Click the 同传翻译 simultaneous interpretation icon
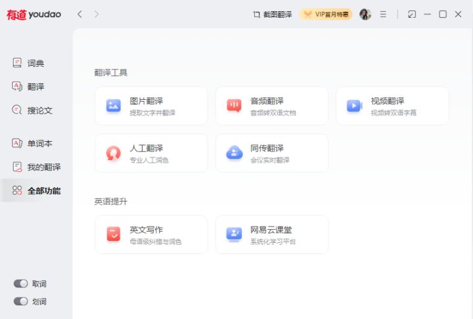 point(234,153)
